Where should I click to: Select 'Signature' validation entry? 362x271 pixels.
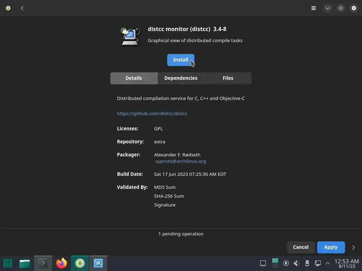click(x=165, y=205)
